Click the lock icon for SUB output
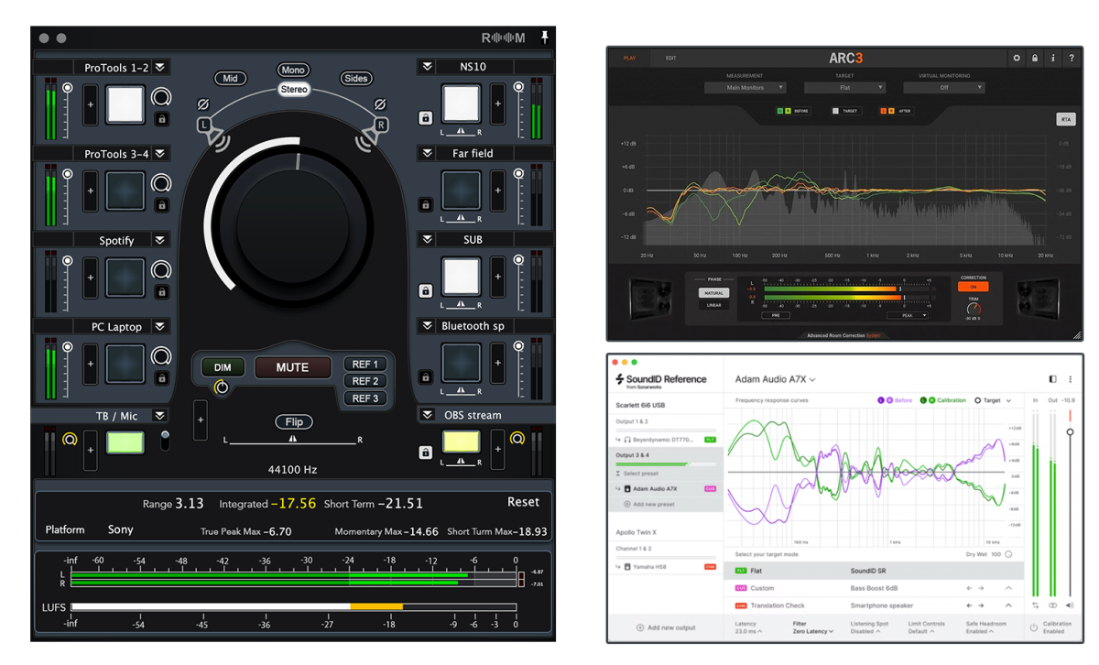The height and width of the screenshot is (665, 1099). (x=425, y=291)
